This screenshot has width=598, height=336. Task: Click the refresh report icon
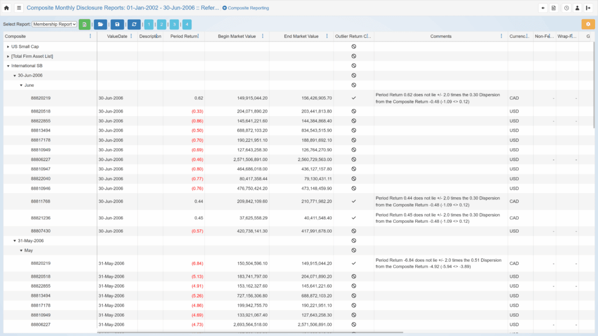(x=134, y=24)
